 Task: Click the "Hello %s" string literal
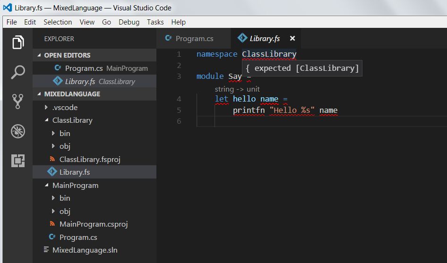(292, 110)
